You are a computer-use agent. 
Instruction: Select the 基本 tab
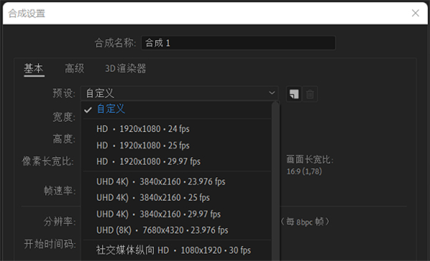point(34,68)
